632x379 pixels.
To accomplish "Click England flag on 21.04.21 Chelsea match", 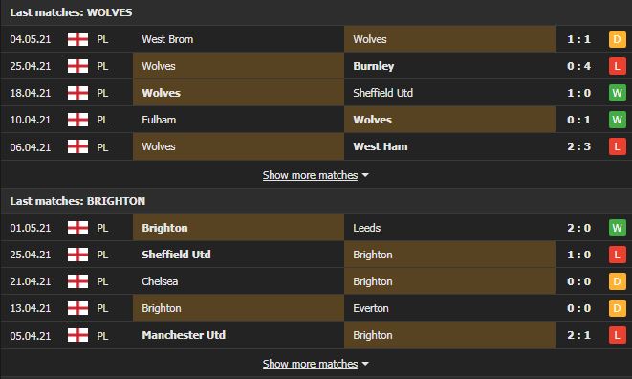I will click(x=77, y=281).
